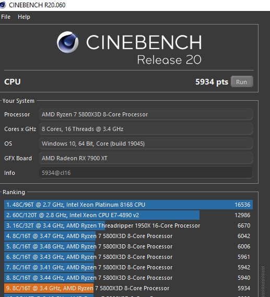Select the Threadripper 1950X ranking row
The height and width of the screenshot is (297, 270).
click(x=128, y=225)
